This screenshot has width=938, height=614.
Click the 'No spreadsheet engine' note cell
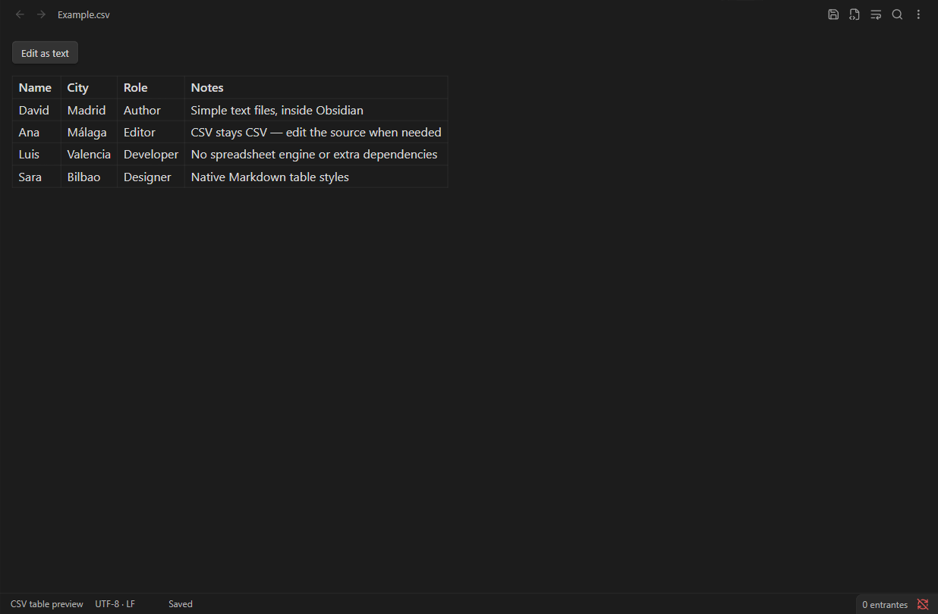316,154
